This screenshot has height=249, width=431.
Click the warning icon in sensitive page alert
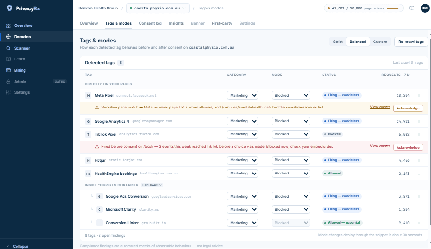pos(97,108)
